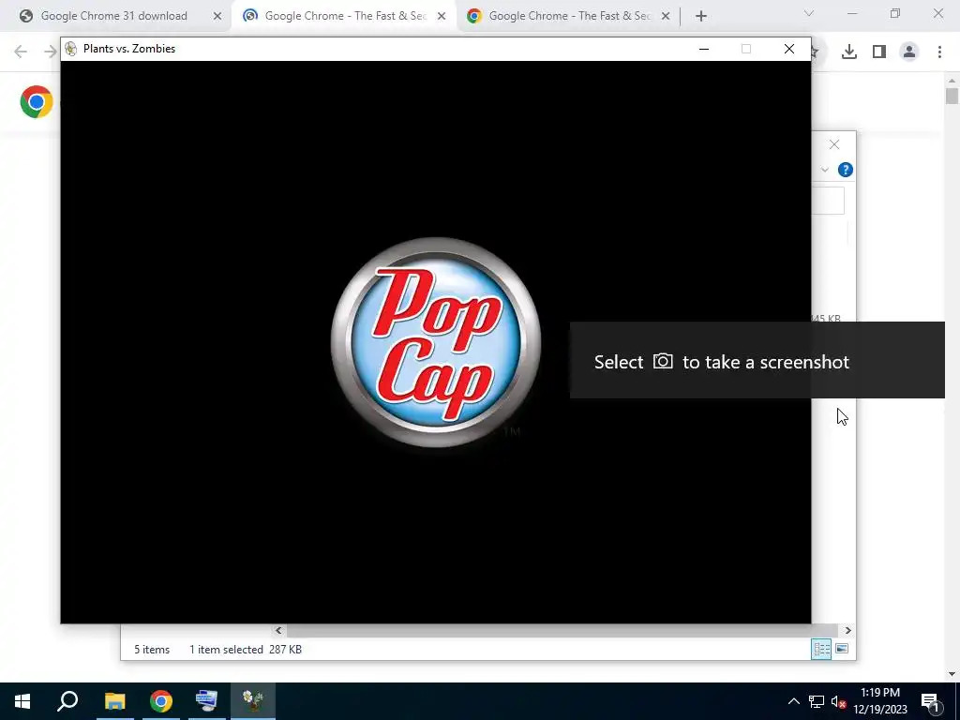
Task: Open Chrome profile avatar
Action: click(x=909, y=52)
